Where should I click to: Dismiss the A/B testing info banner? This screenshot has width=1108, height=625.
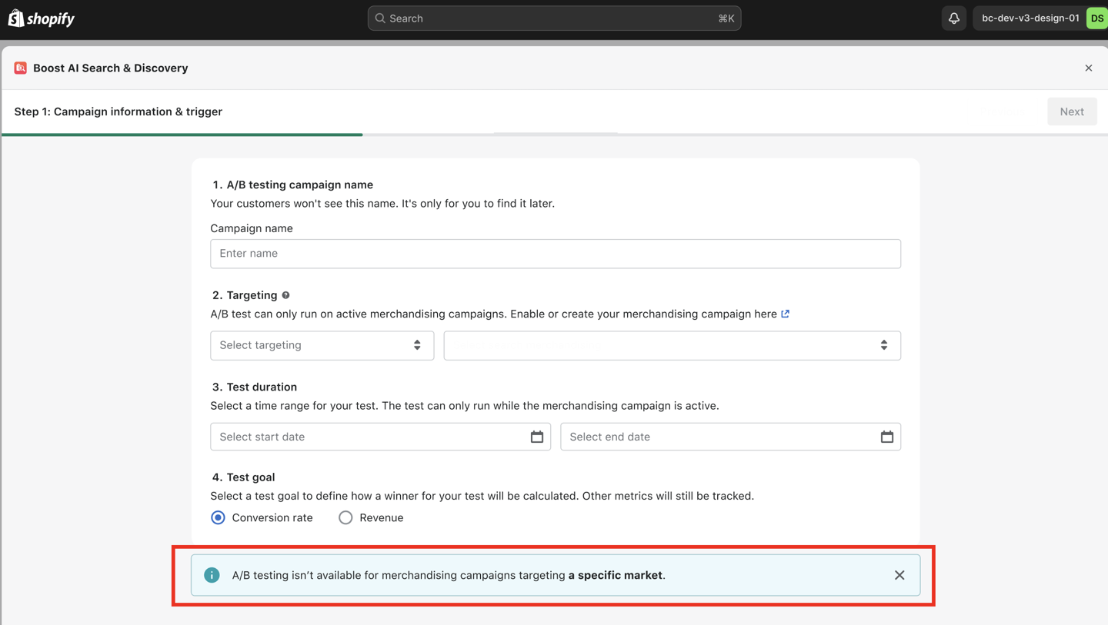(899, 575)
